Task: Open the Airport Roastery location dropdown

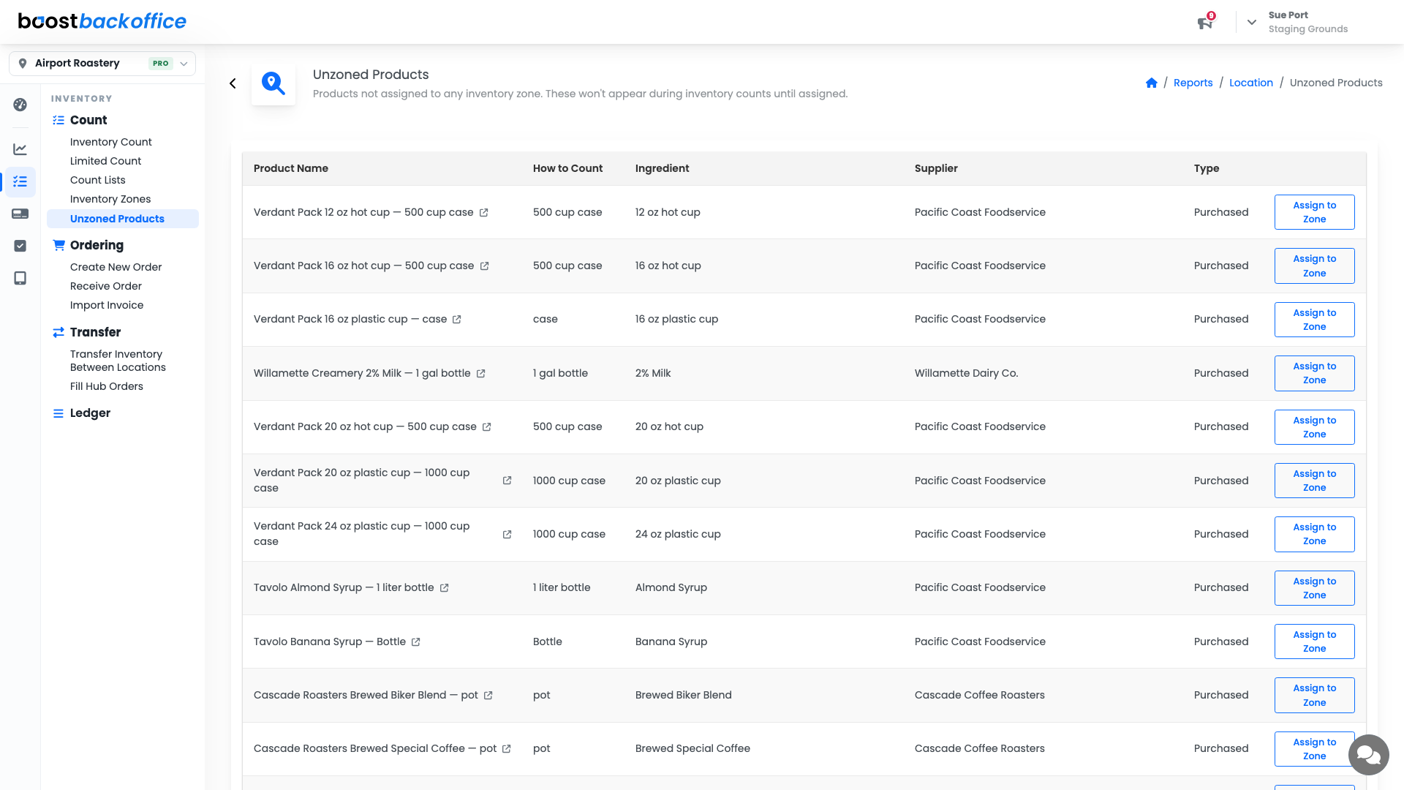Action: click(x=102, y=64)
